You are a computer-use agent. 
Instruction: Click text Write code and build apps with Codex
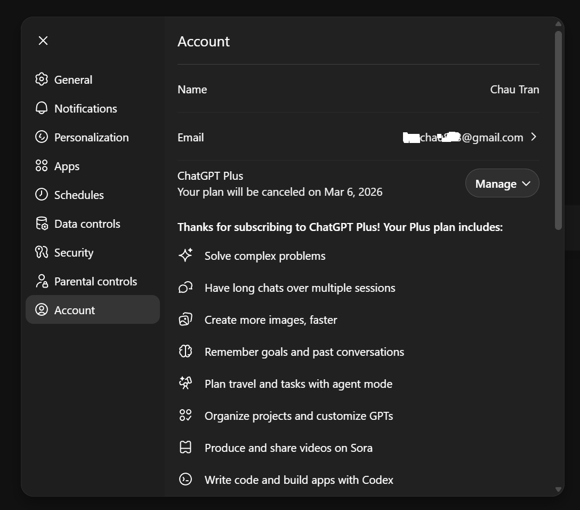tap(299, 480)
